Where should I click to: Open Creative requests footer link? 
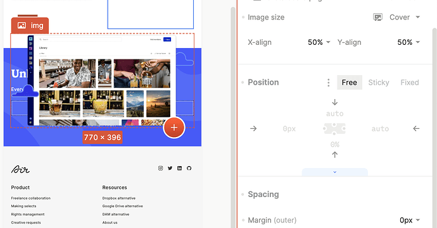point(26,222)
